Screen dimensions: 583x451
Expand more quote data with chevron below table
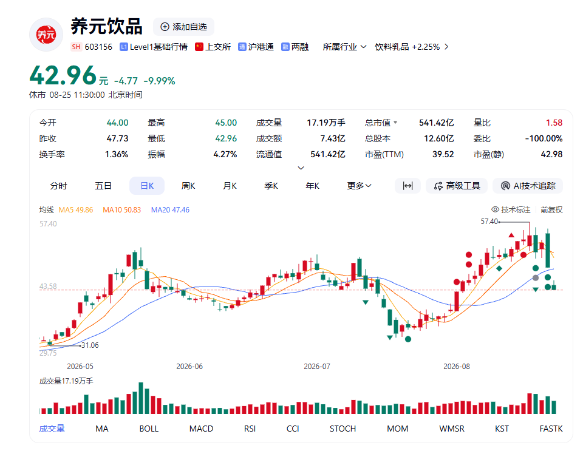tap(301, 168)
